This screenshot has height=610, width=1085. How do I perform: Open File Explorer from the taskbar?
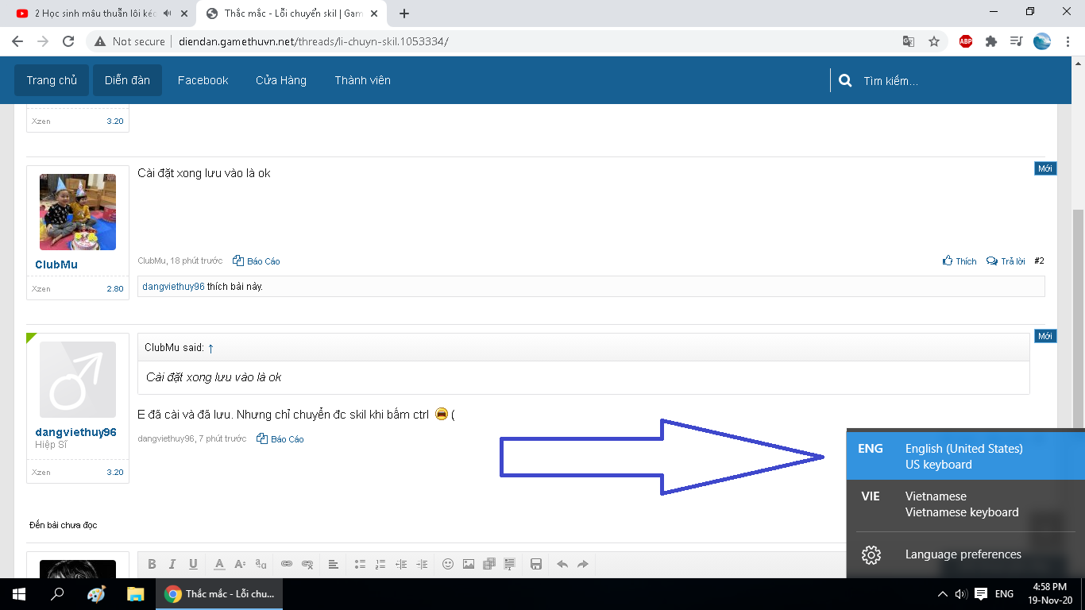coord(136,594)
